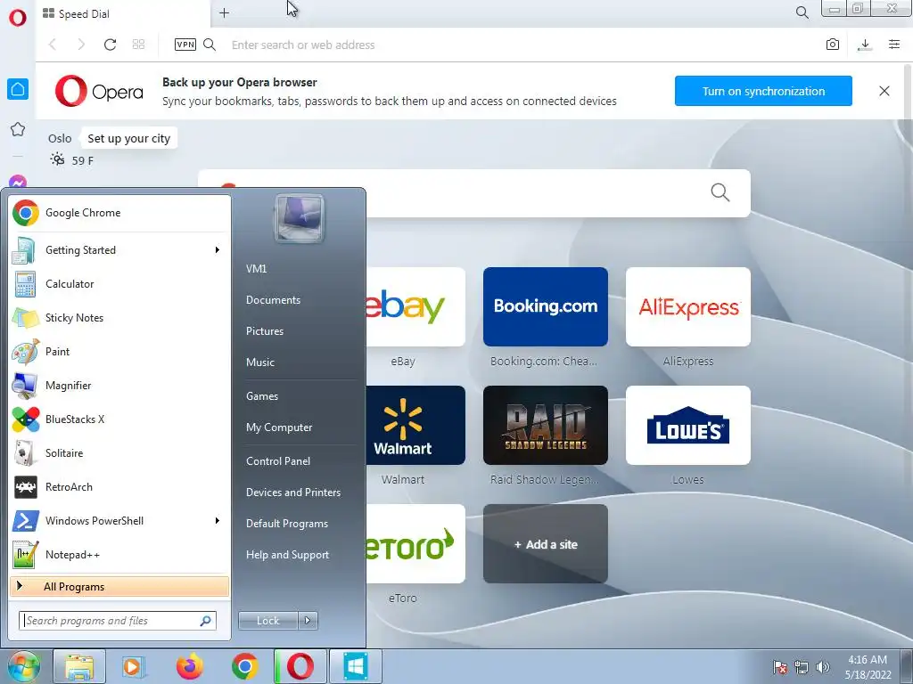Launch Paint from Start menu
Screen dimensions: 913x684
(120, 351)
